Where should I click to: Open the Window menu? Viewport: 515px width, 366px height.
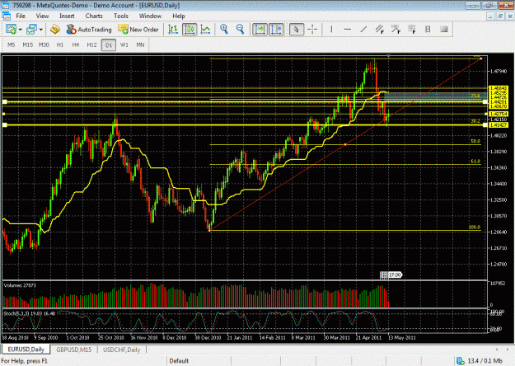coord(150,16)
